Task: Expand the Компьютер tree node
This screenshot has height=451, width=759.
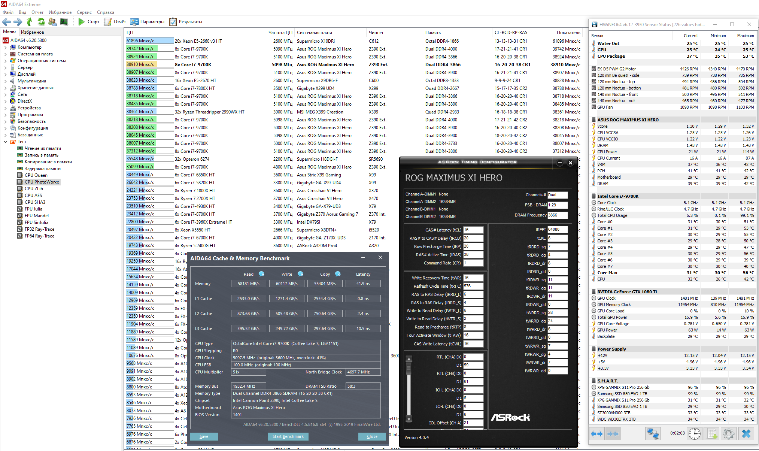Action: tap(5, 47)
